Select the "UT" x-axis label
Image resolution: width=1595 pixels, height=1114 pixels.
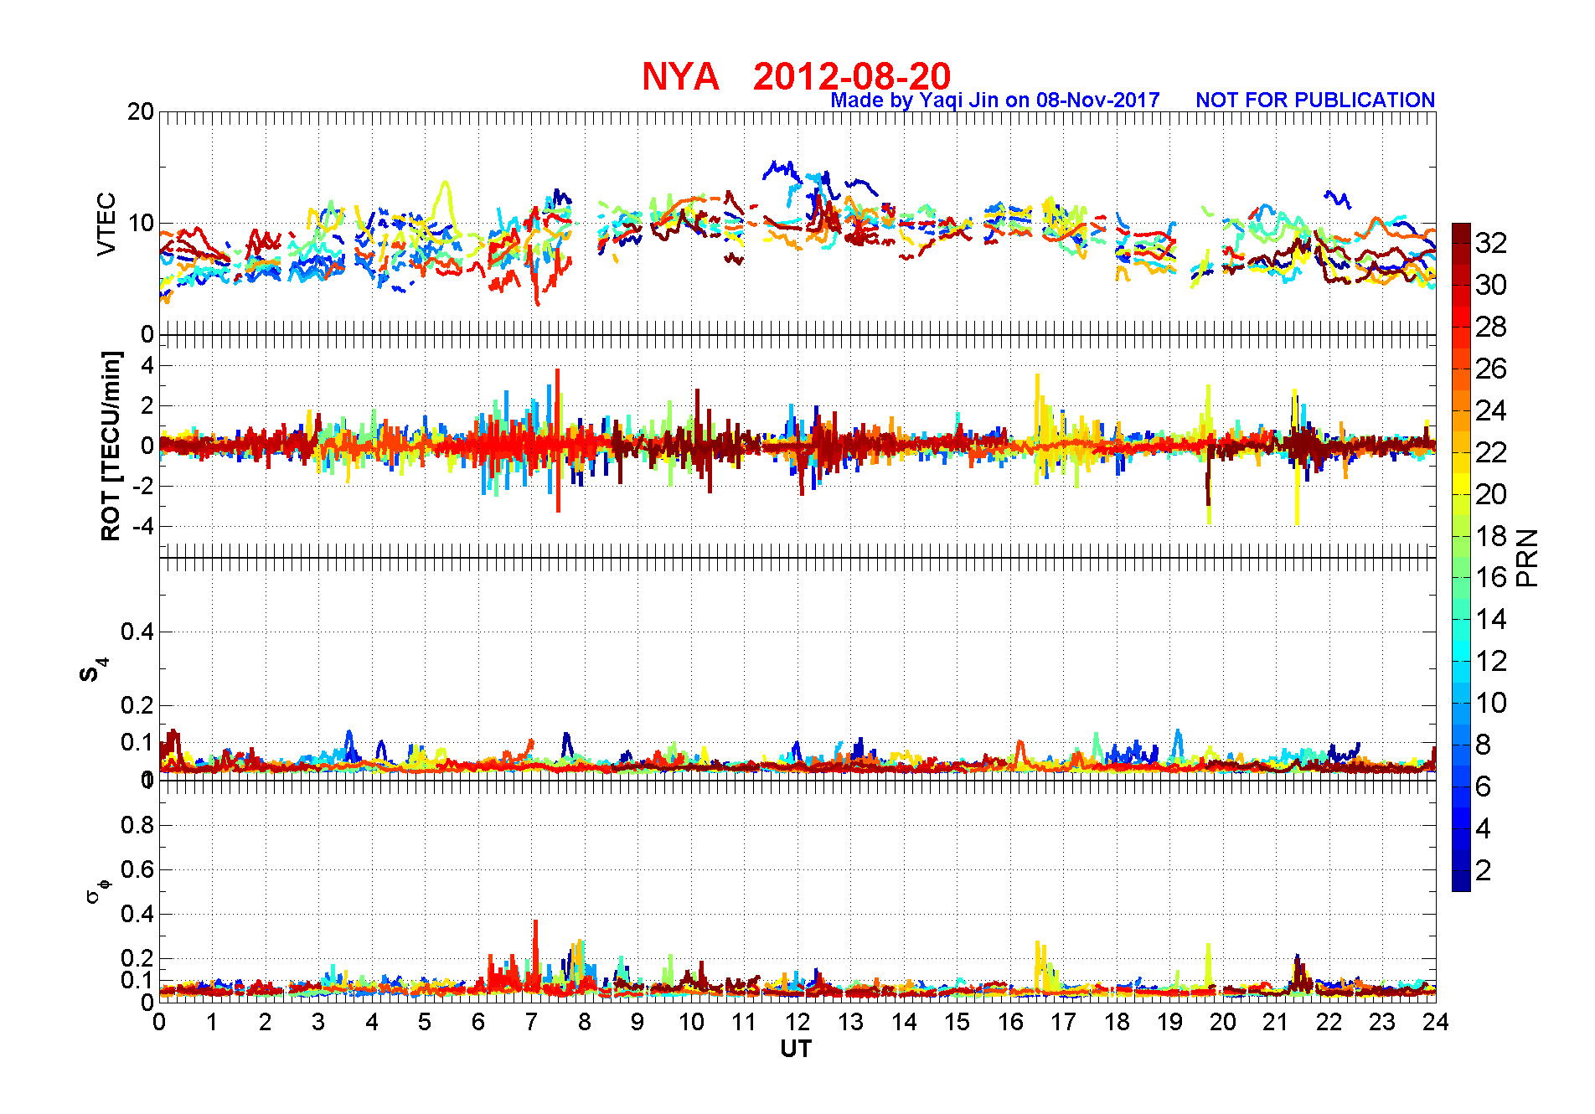pyautogui.click(x=796, y=1049)
